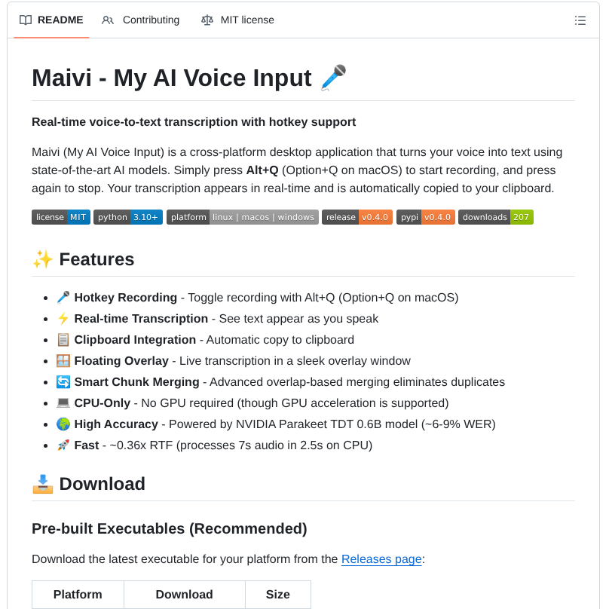Click the sparkles icon on Features heading
Viewport: 609px width, 609px height.
coord(43,259)
